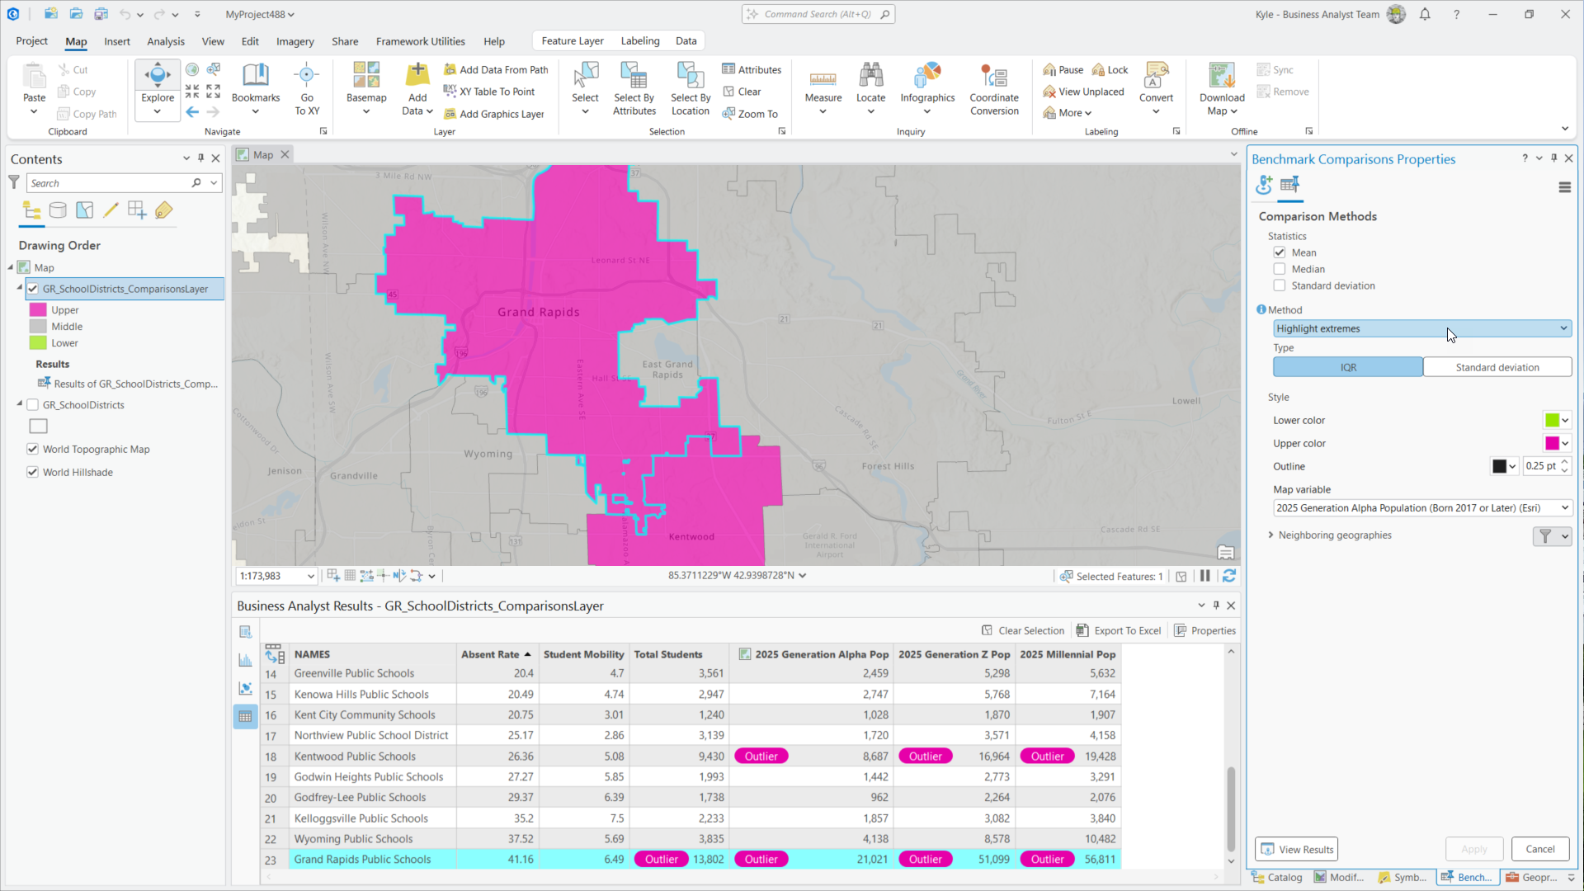Open the Map variable dropdown
Image resolution: width=1584 pixels, height=891 pixels.
[1421, 508]
